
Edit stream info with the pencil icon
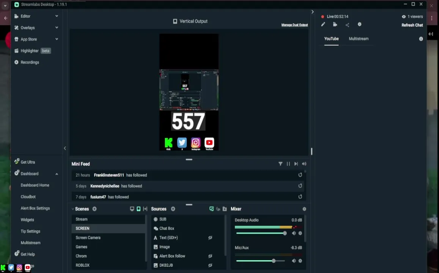tap(323, 25)
